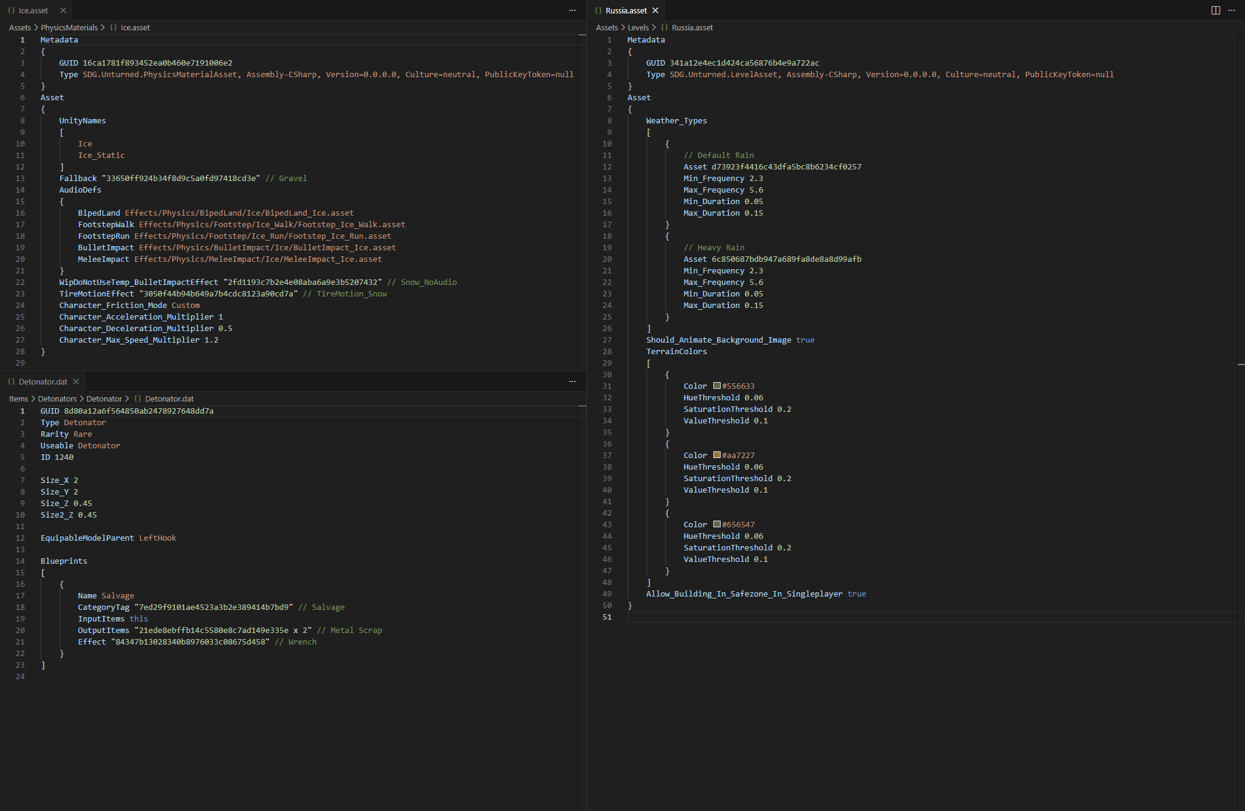Close the Ice.asset tab
Image resolution: width=1245 pixels, height=811 pixels.
[63, 10]
